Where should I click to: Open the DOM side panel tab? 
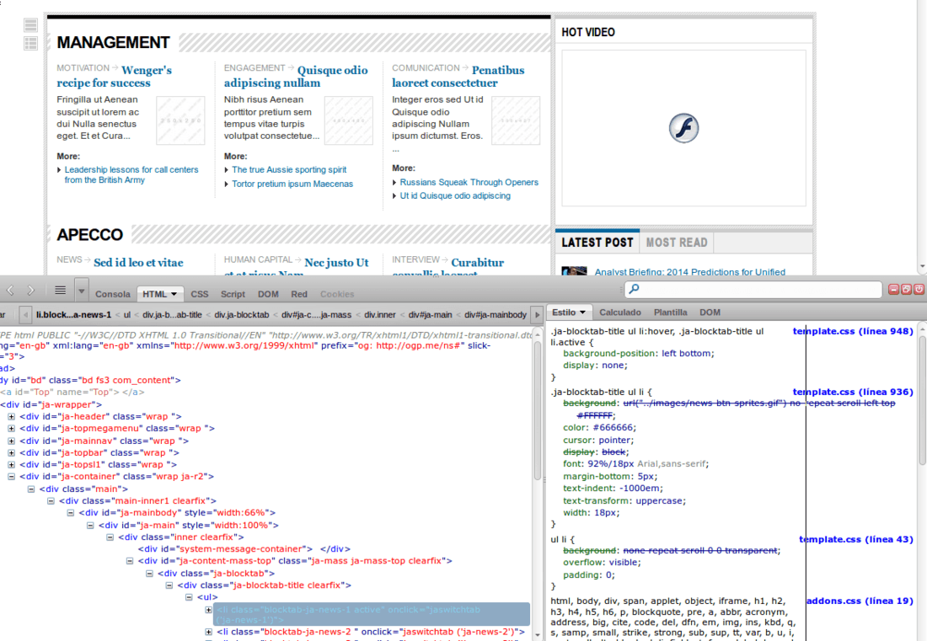click(x=710, y=312)
